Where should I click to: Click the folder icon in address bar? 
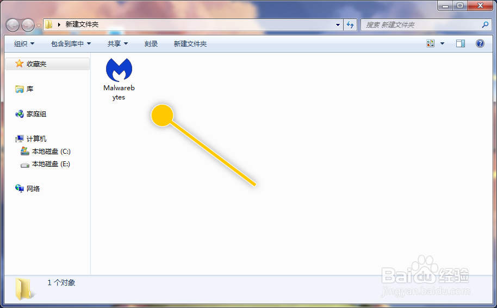(x=48, y=24)
